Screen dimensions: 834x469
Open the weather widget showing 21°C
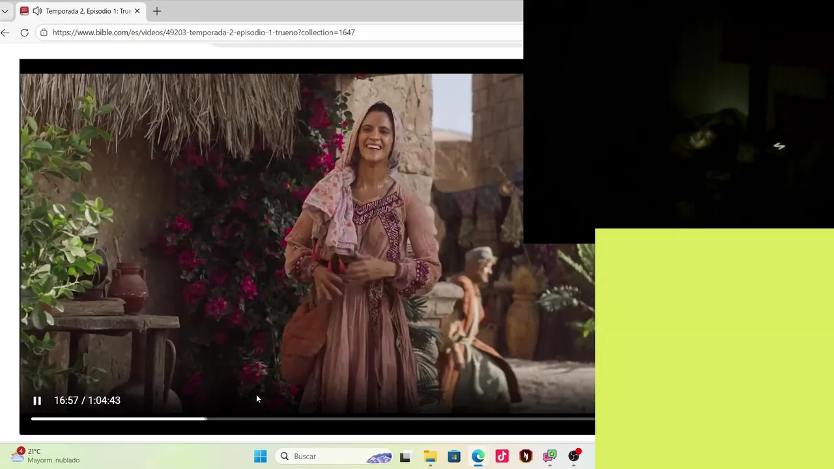tap(46, 456)
